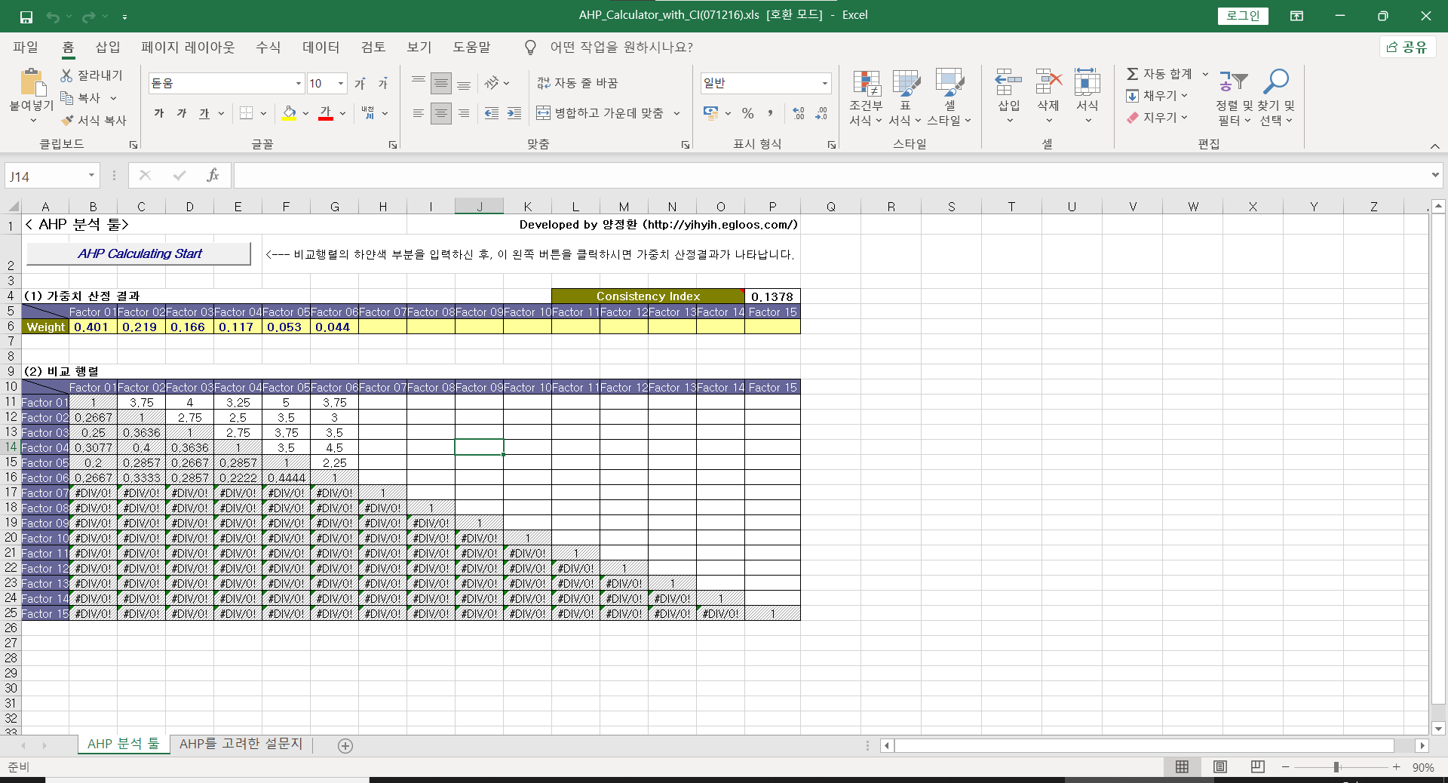The width and height of the screenshot is (1448, 783).
Task: Click the AHP Calculating Start button
Action: 139,253
